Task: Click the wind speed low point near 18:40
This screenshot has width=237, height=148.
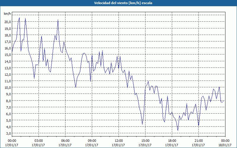Action: [178, 131]
